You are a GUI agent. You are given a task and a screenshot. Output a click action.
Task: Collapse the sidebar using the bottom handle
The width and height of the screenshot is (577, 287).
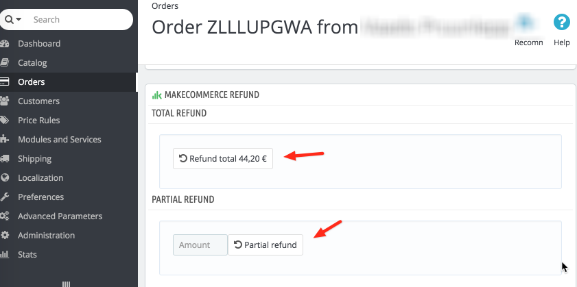(x=67, y=284)
